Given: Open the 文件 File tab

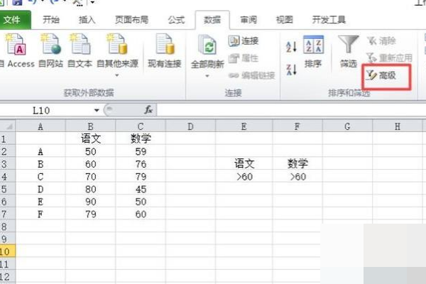Looking at the screenshot, I should click(x=14, y=20).
